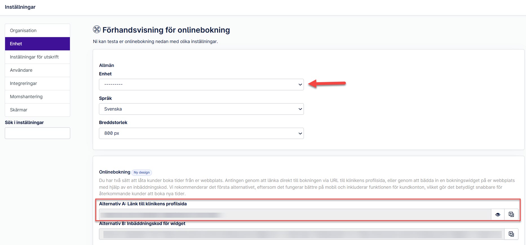Click the Förhandsvisning för onlinebokning heading
Screen dimensions: 526x245
(x=166, y=30)
